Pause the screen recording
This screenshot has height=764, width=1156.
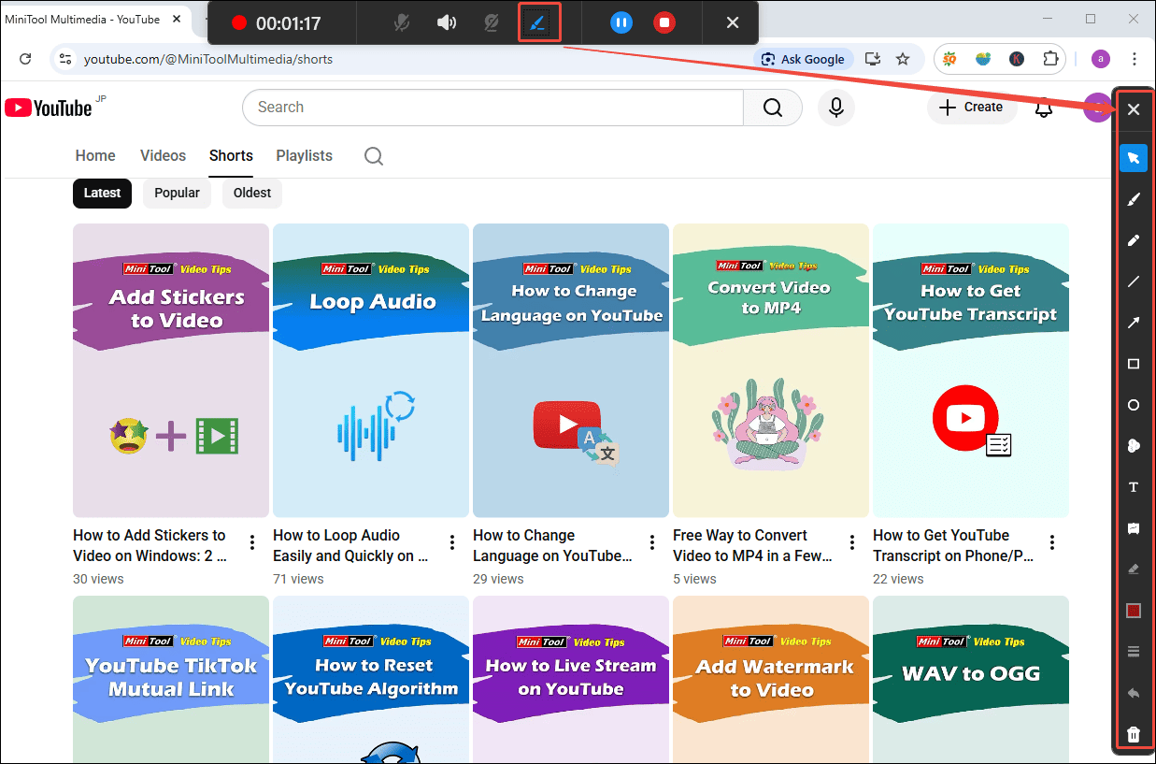[621, 22]
